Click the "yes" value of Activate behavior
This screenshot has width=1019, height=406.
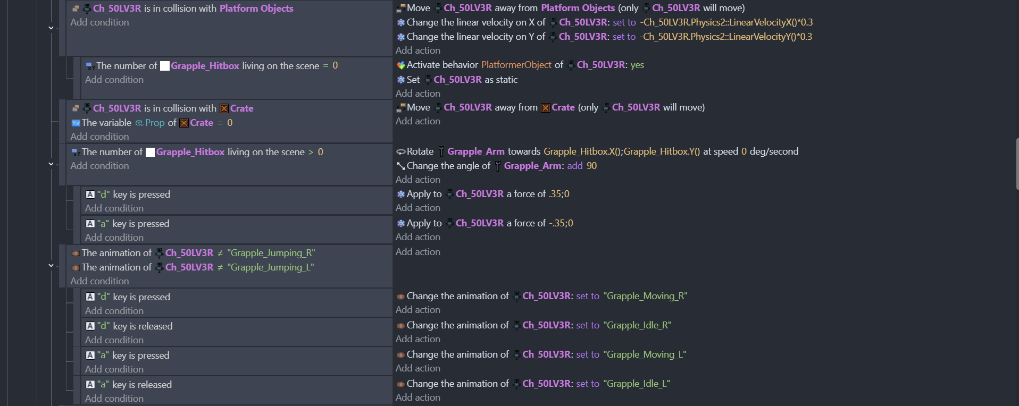637,65
